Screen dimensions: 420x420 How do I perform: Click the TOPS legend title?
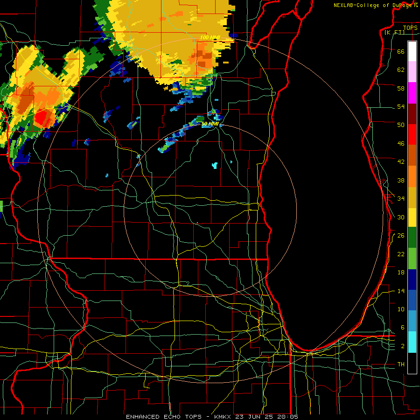click(410, 28)
